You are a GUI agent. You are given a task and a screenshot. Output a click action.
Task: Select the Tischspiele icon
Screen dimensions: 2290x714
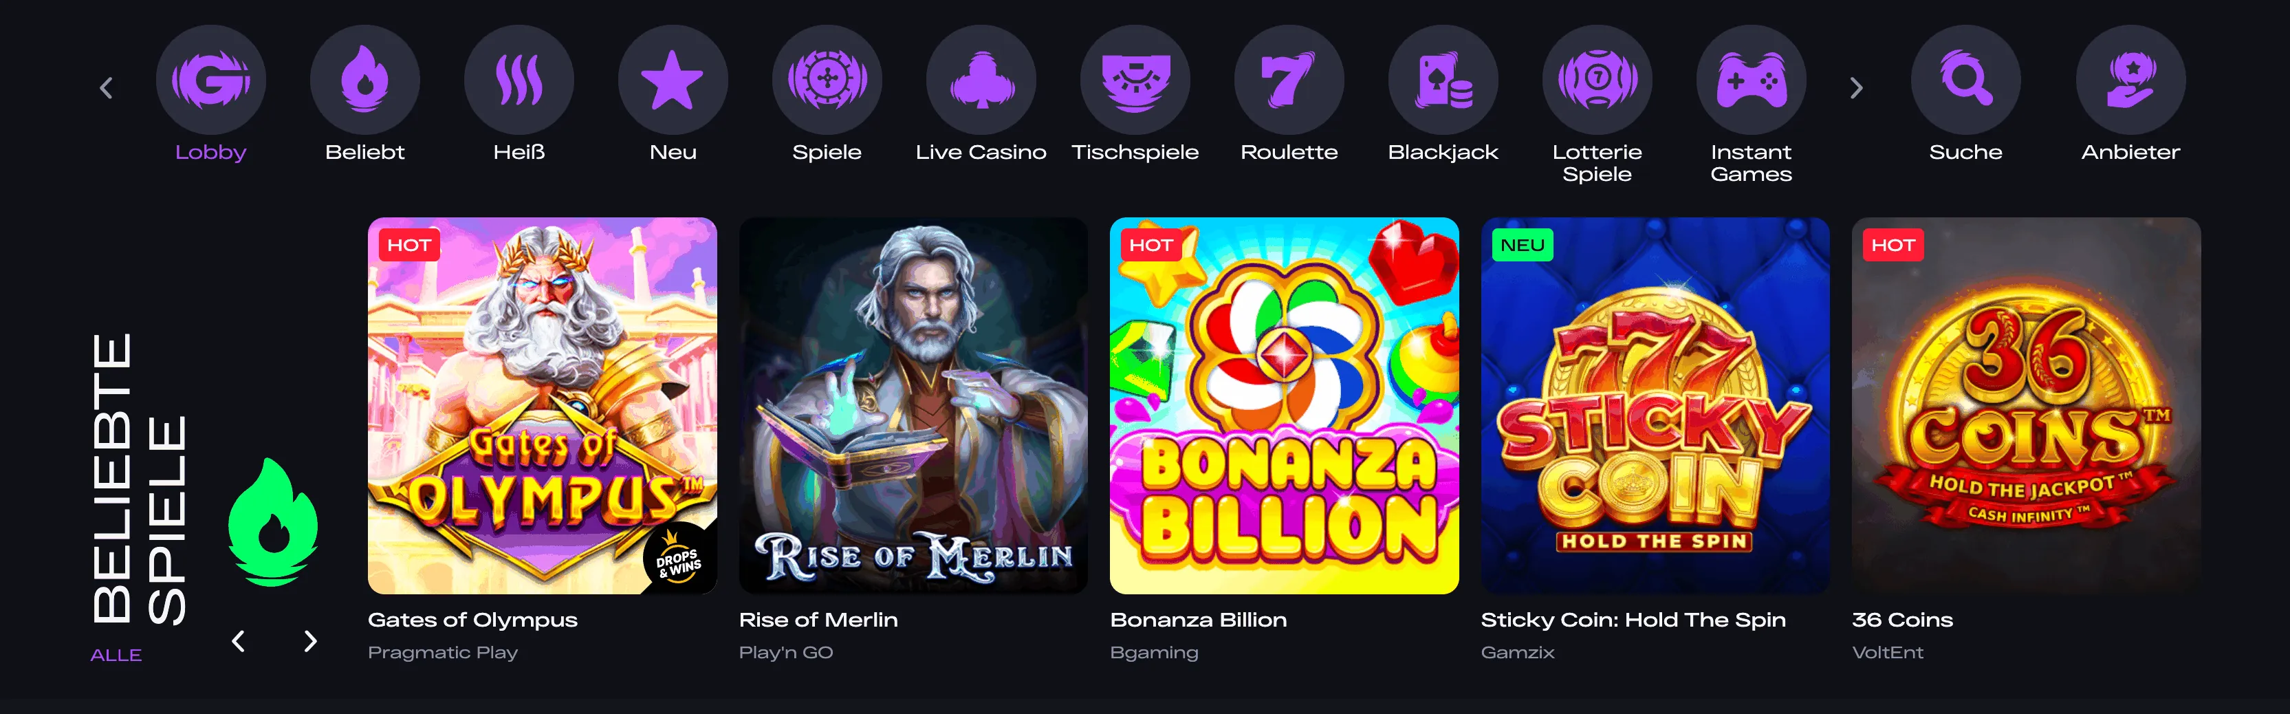(x=1135, y=78)
